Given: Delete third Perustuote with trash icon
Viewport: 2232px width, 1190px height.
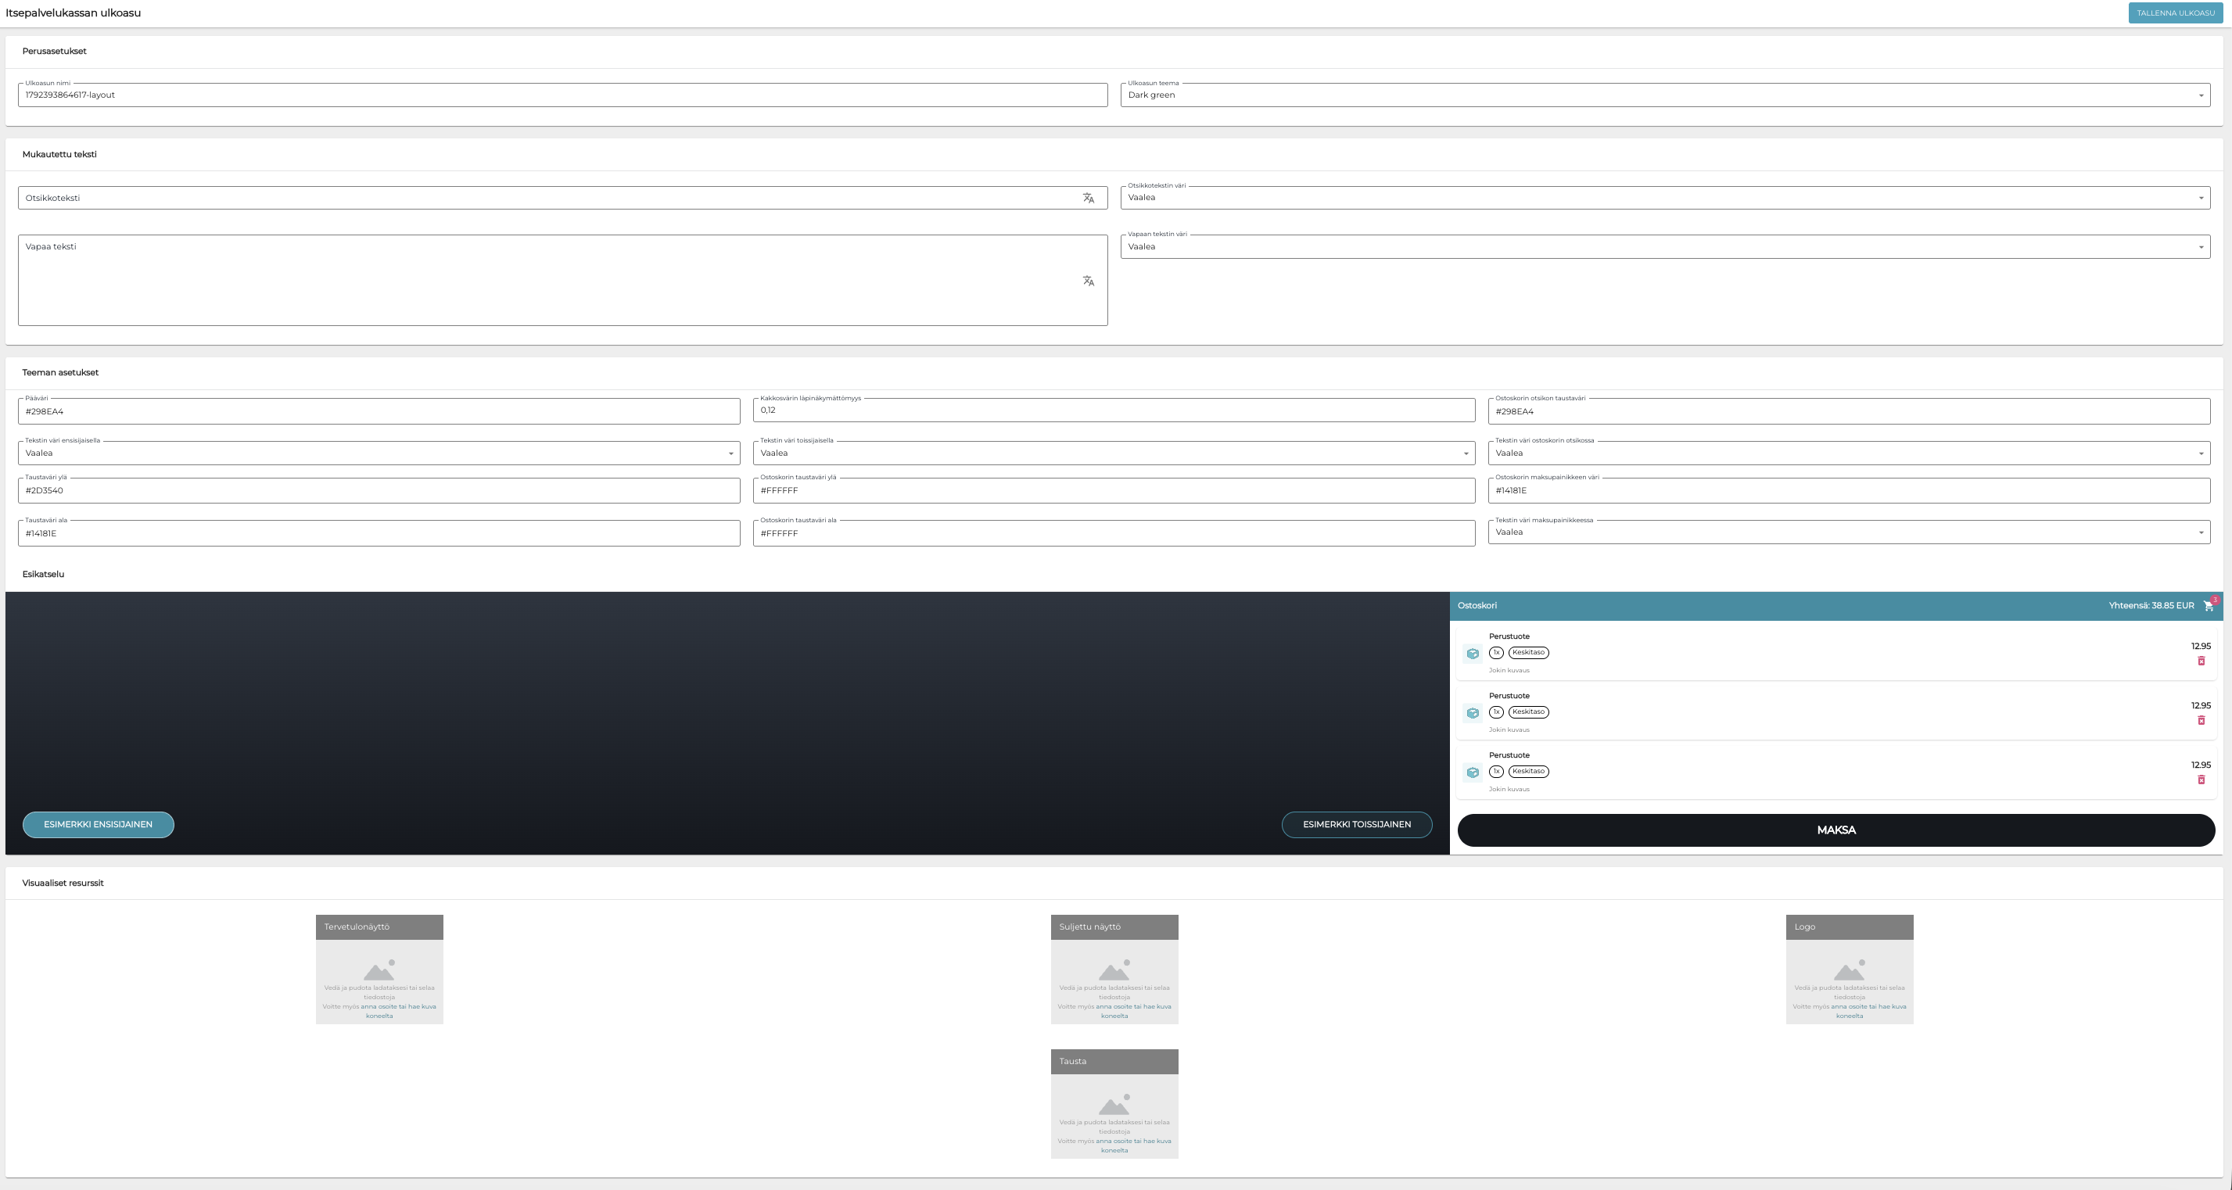Looking at the screenshot, I should (x=2201, y=780).
